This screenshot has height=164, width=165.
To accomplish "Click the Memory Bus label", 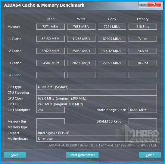I will [x=17, y=121].
